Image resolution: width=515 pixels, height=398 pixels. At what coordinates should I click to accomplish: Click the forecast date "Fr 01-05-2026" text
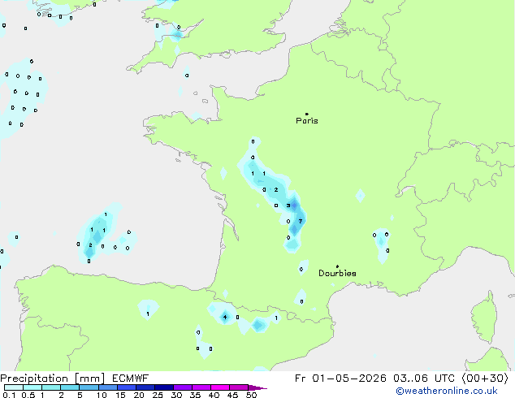coord(340,379)
